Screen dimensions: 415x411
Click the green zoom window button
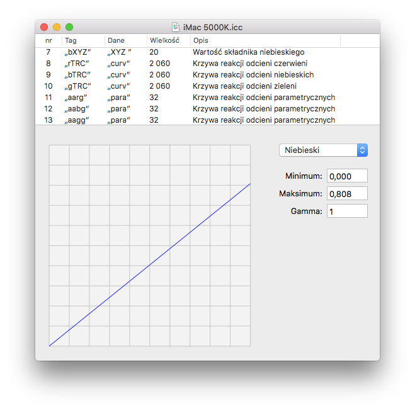click(69, 27)
